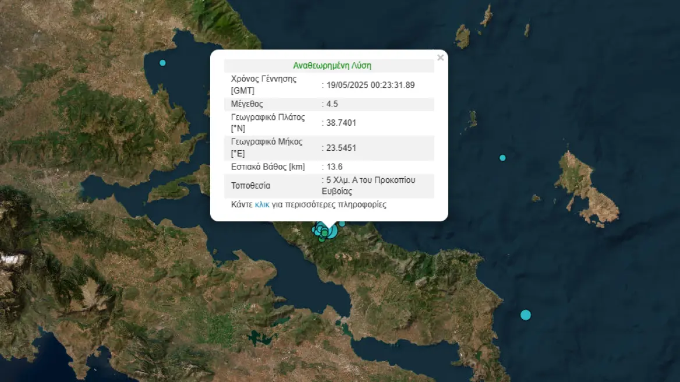Click the 'Μέγεθος' row label

click(247, 104)
